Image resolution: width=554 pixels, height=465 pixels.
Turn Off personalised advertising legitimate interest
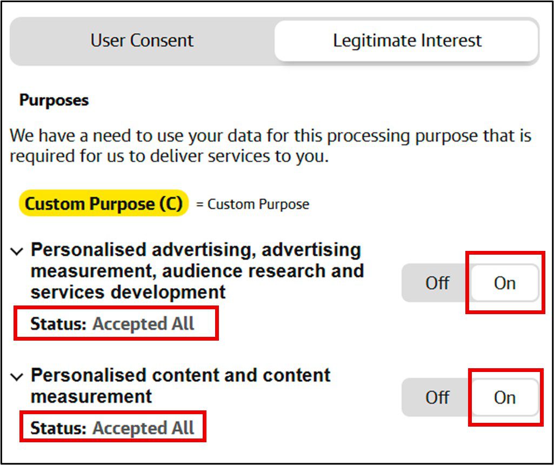437,283
